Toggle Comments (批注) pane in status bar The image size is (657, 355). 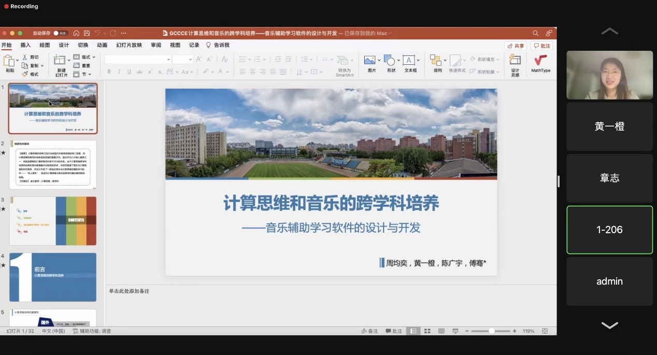tap(394, 331)
